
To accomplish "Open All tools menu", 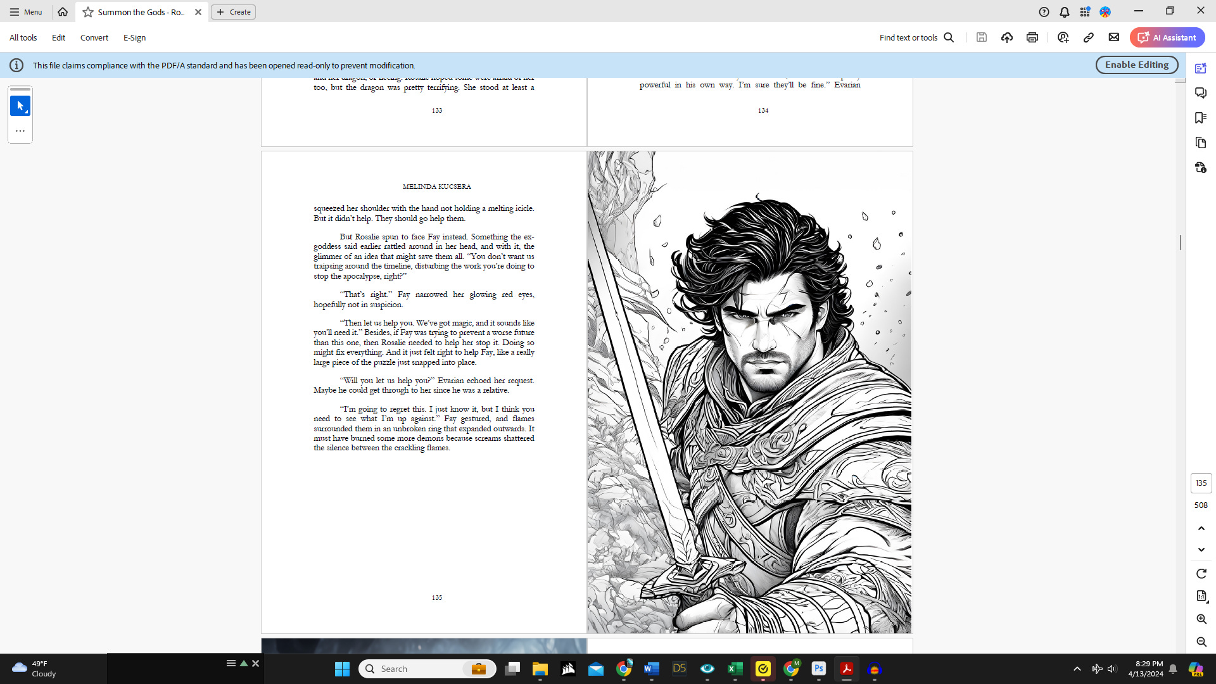I will 23,37.
